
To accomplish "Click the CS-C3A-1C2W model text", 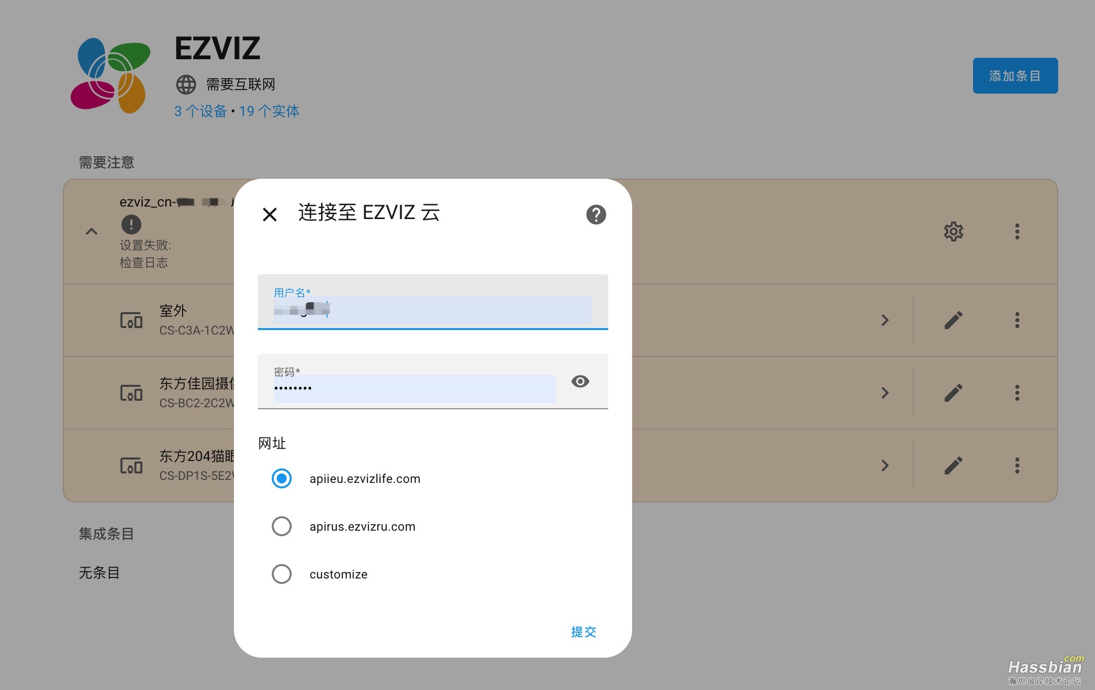I will click(x=197, y=331).
